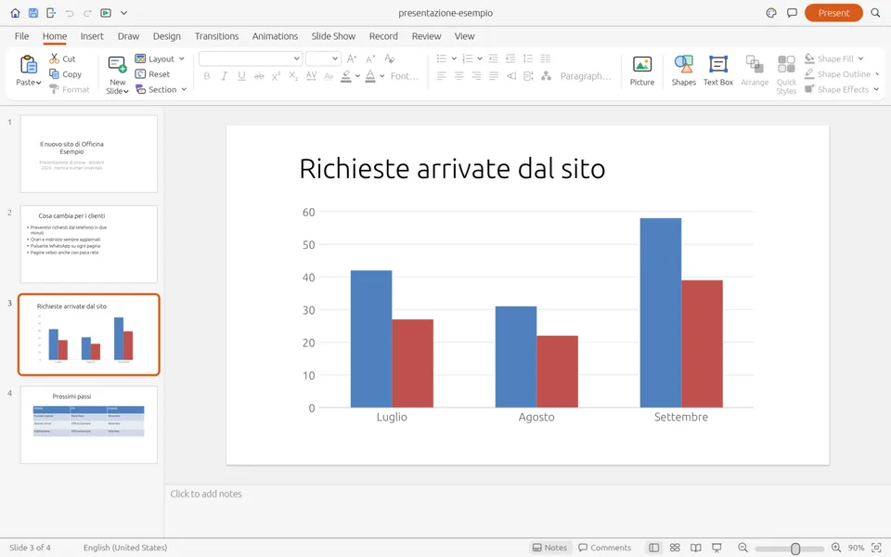Open the Shapes gallery
Image resolution: width=891 pixels, height=557 pixels.
(x=684, y=71)
